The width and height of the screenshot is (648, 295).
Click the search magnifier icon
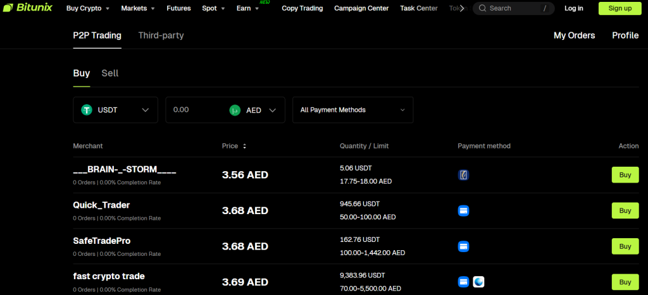(x=482, y=8)
